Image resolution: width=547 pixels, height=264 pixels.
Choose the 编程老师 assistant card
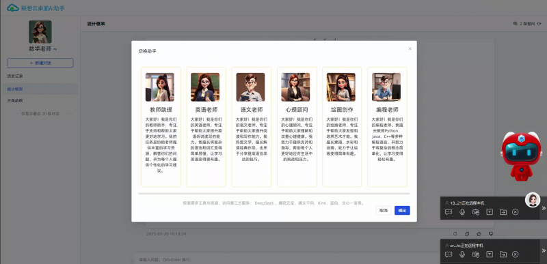coord(387,127)
